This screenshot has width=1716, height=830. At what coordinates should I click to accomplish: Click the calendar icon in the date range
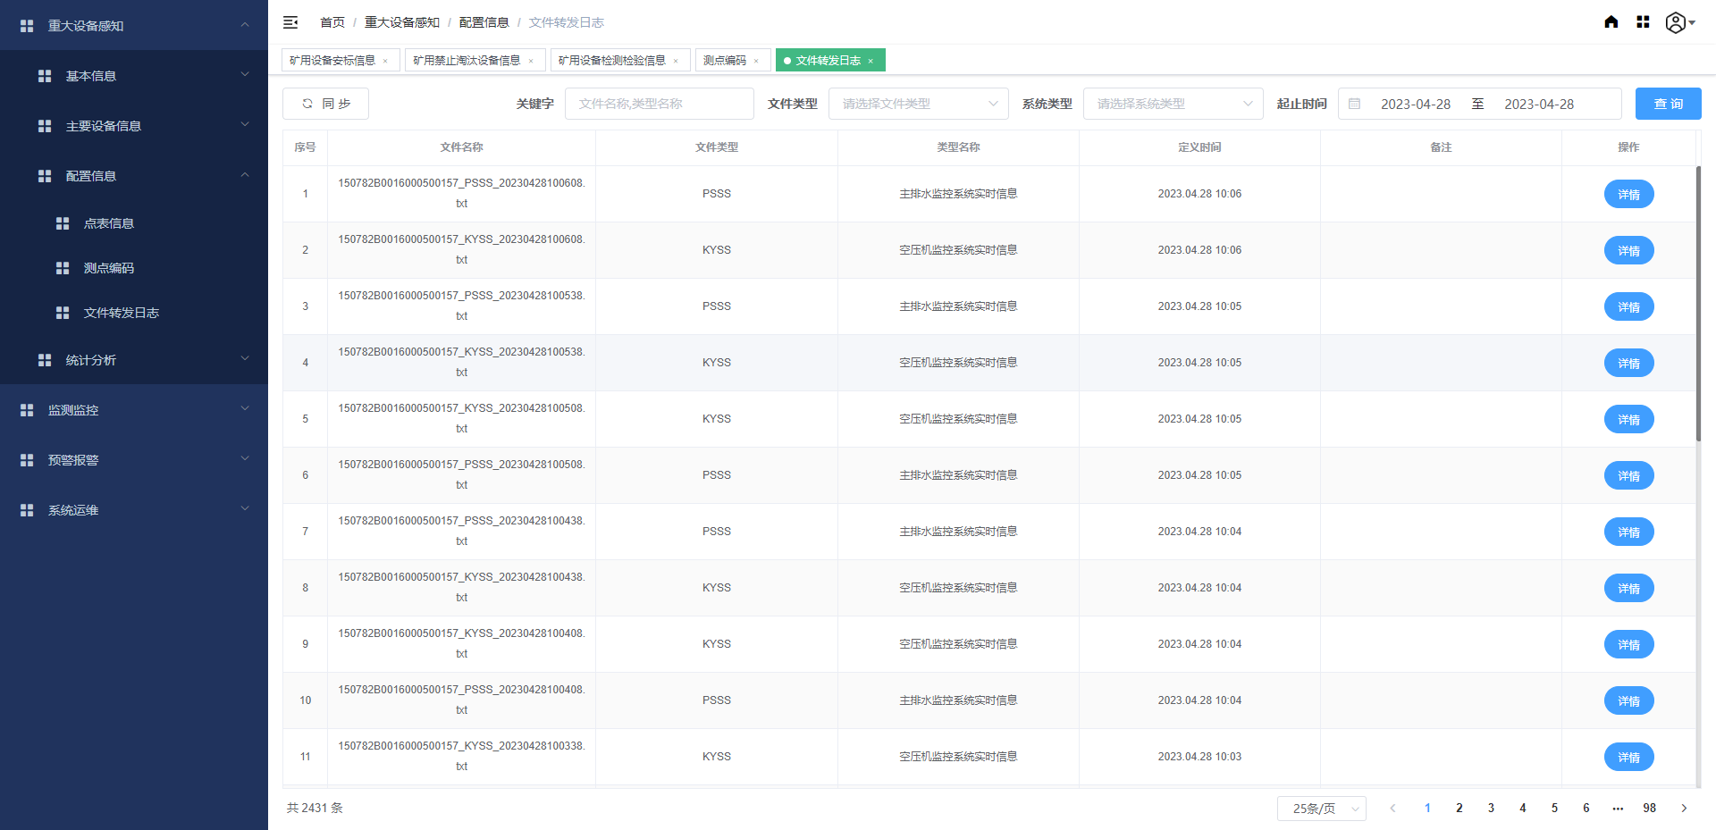tap(1354, 104)
